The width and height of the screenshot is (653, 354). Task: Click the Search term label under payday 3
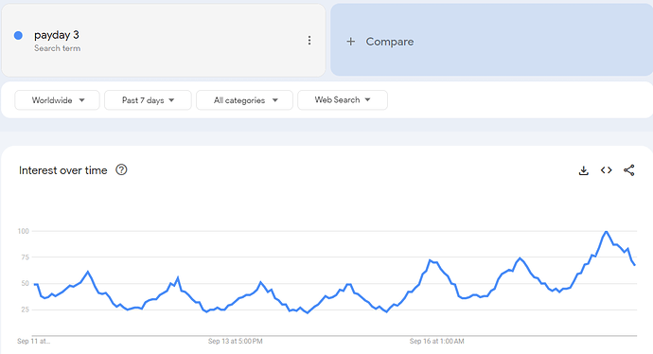[x=57, y=48]
